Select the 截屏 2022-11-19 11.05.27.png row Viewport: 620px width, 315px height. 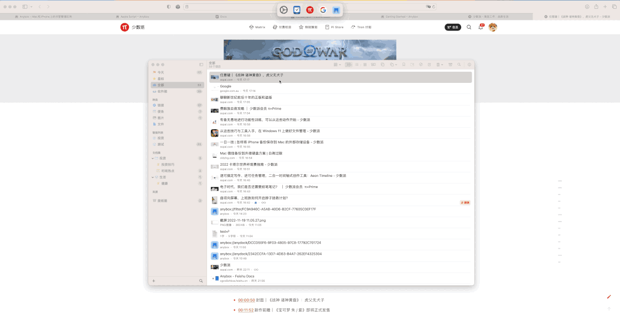pos(341,223)
